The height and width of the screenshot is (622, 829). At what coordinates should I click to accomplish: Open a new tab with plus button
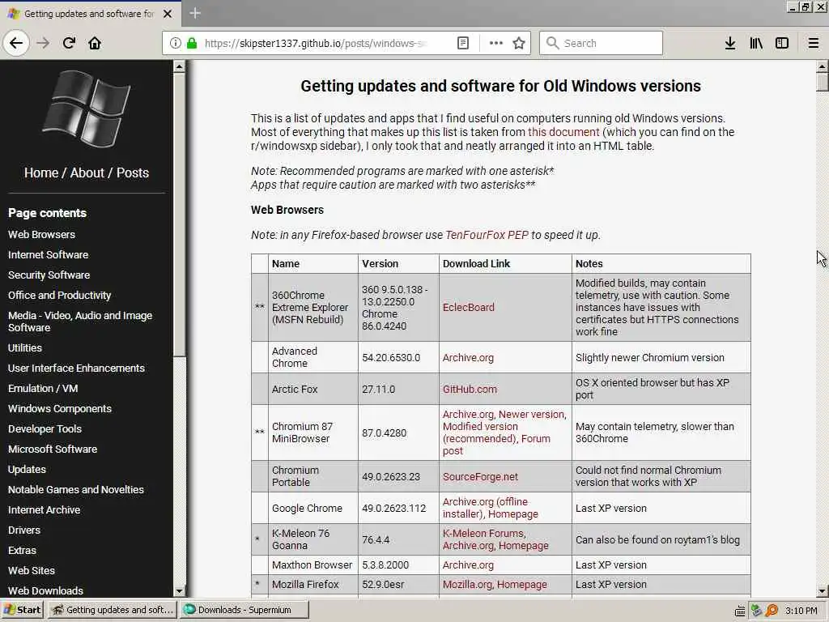point(194,13)
